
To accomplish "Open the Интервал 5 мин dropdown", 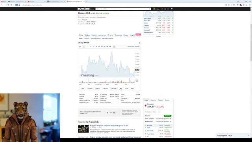I will tap(156, 112).
